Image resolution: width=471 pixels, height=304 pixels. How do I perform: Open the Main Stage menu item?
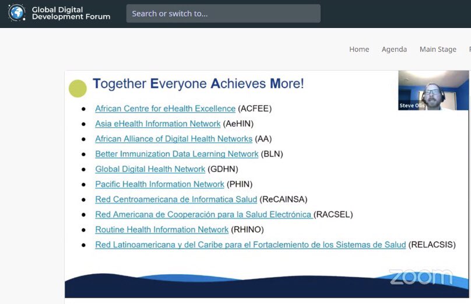438,50
